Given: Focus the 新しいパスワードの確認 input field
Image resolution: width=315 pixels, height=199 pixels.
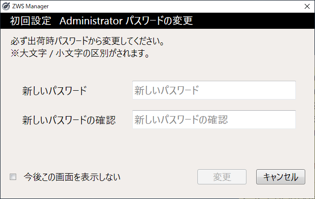Looking at the screenshot, I should click(x=214, y=119).
